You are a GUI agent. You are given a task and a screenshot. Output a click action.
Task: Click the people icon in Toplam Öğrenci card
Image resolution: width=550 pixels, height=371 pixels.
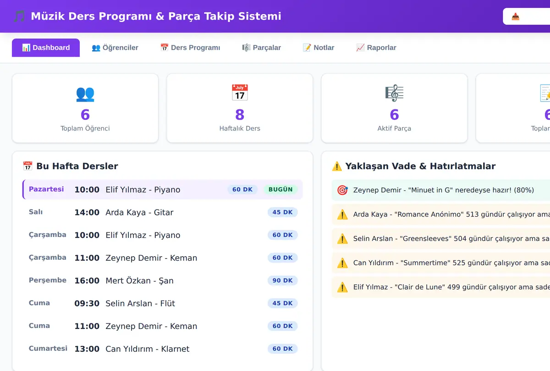(x=85, y=93)
